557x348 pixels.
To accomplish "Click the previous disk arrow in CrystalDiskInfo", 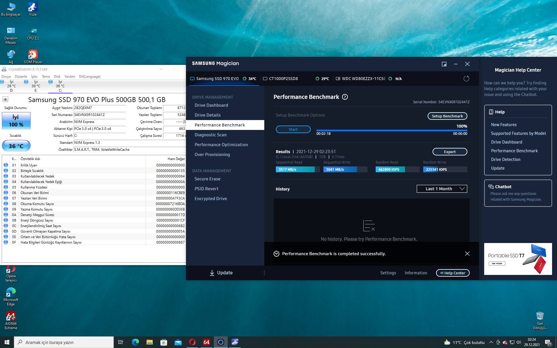I will 5,99.
